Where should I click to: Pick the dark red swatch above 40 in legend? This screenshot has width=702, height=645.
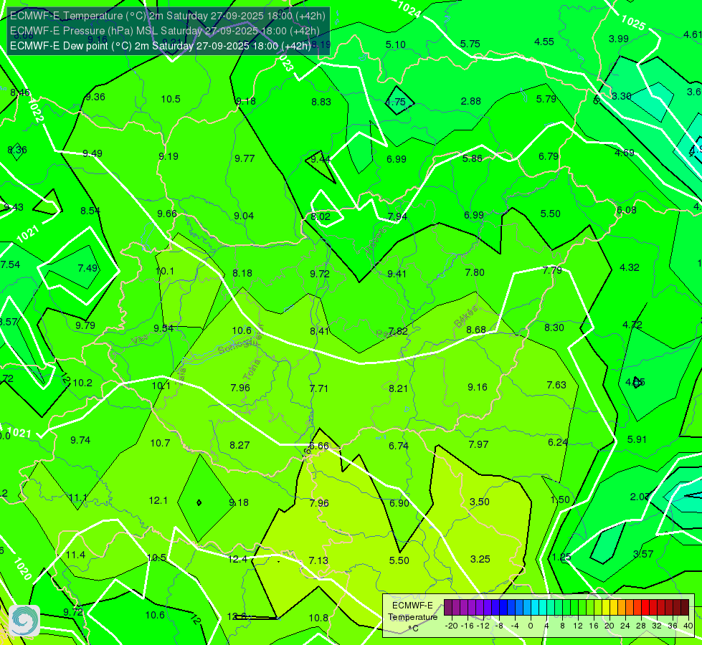(x=685, y=608)
